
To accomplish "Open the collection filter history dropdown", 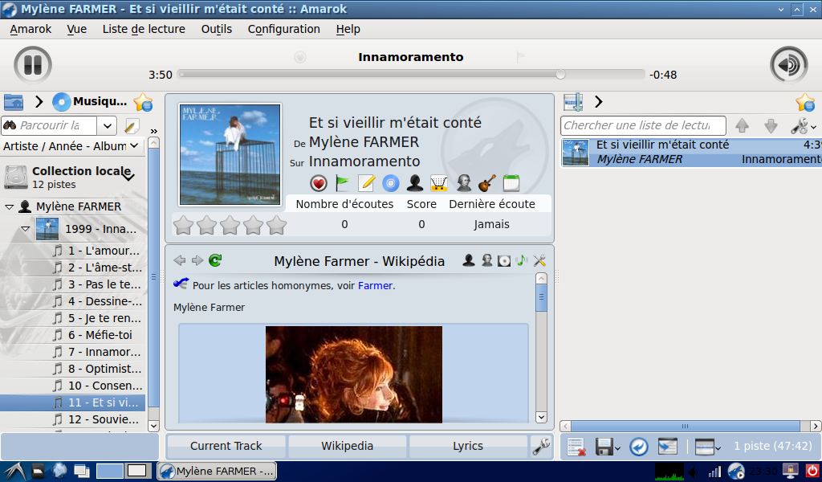I will [107, 126].
